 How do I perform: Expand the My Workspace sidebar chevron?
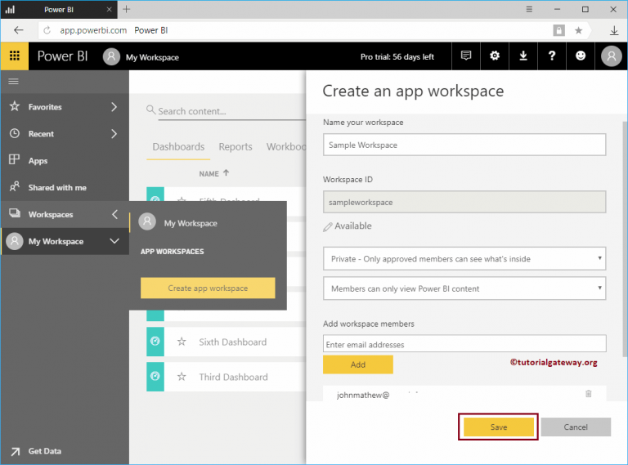pyautogui.click(x=114, y=241)
